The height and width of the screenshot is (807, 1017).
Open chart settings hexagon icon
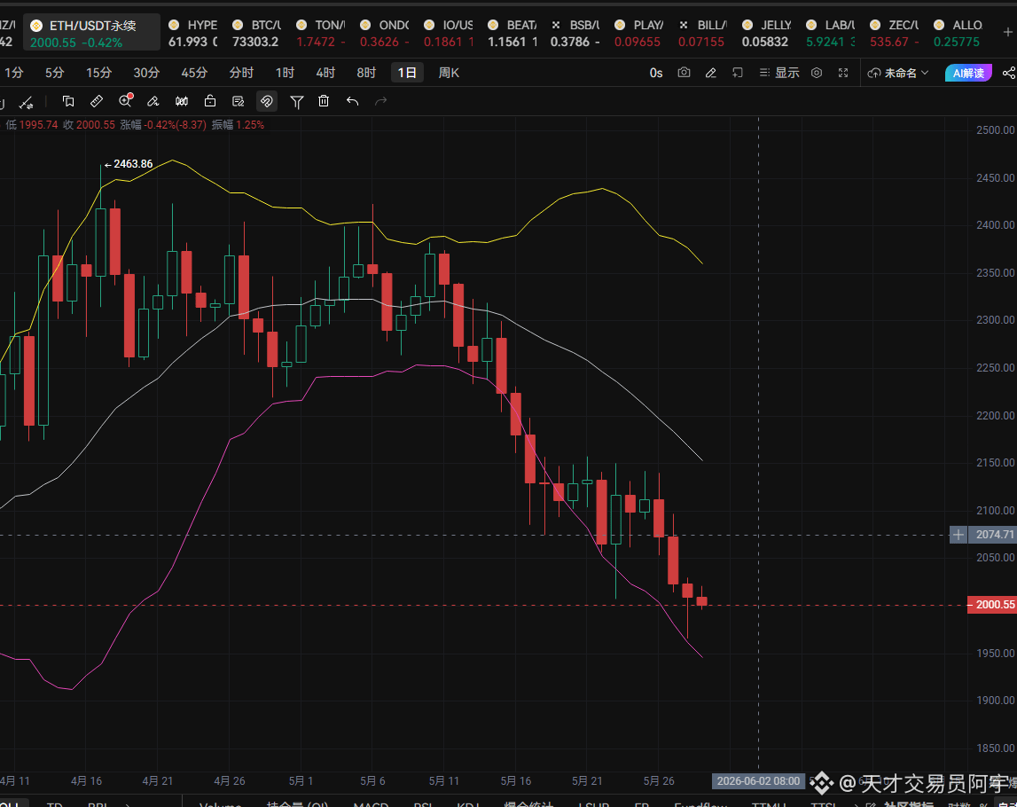click(x=817, y=73)
